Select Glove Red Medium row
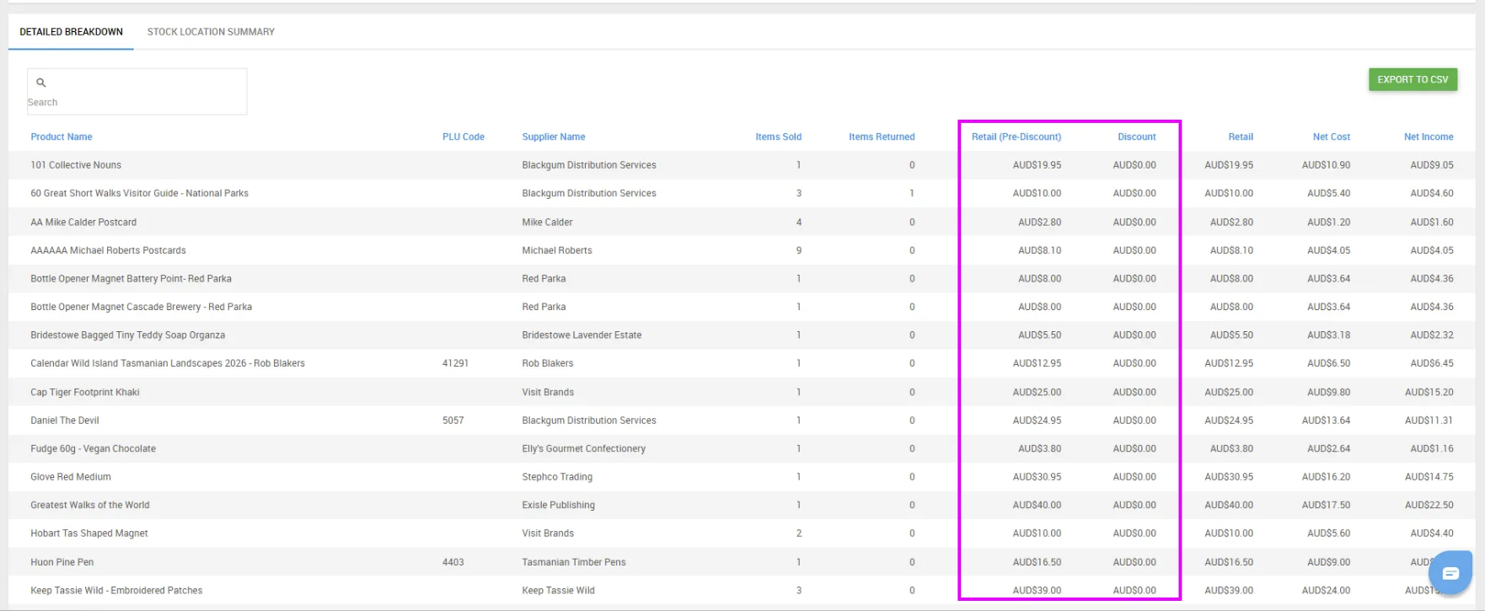Image resolution: width=1485 pixels, height=611 pixels. pyautogui.click(x=742, y=477)
